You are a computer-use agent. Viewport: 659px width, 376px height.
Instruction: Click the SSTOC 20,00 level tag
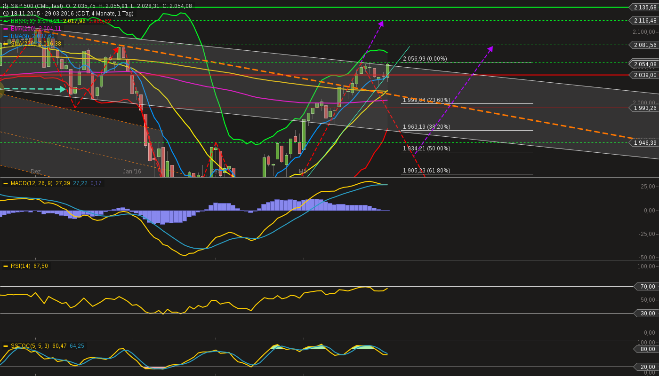[x=647, y=367]
